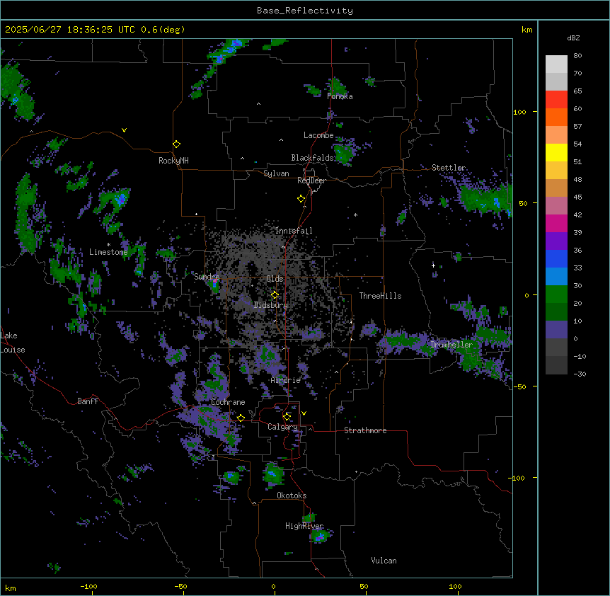Image resolution: width=610 pixels, height=596 pixels.
Task: Click the dBZ legend heading
Action: coord(573,38)
